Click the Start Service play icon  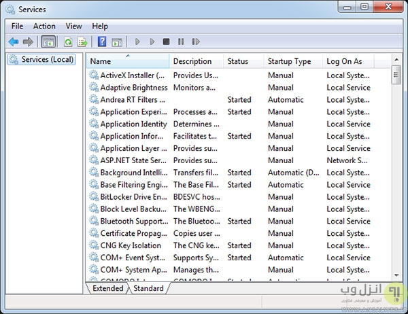137,42
